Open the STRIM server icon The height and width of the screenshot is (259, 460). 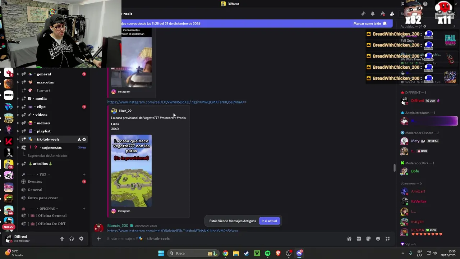(9, 95)
